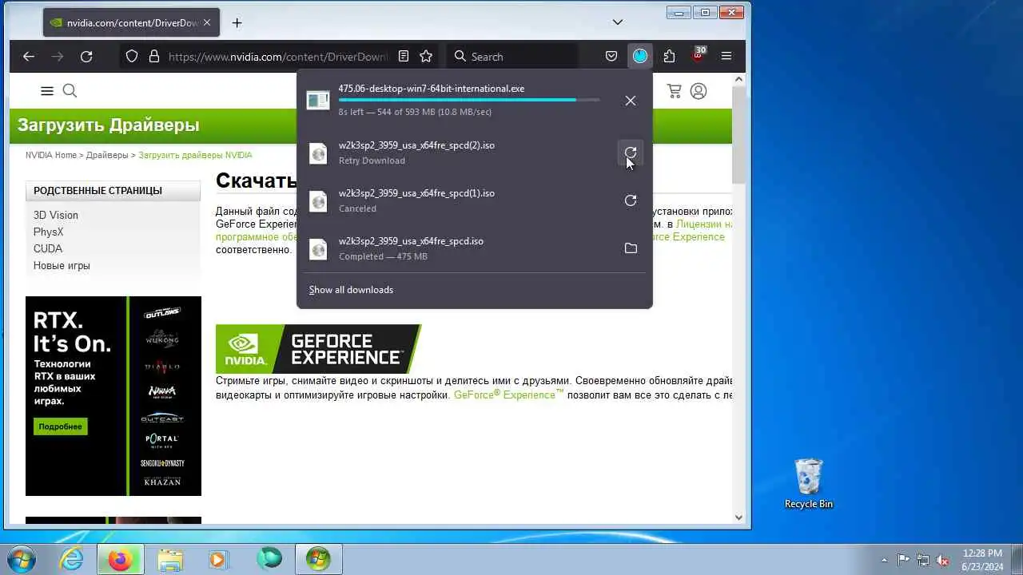Show hidden tray icons arrow

point(884,560)
